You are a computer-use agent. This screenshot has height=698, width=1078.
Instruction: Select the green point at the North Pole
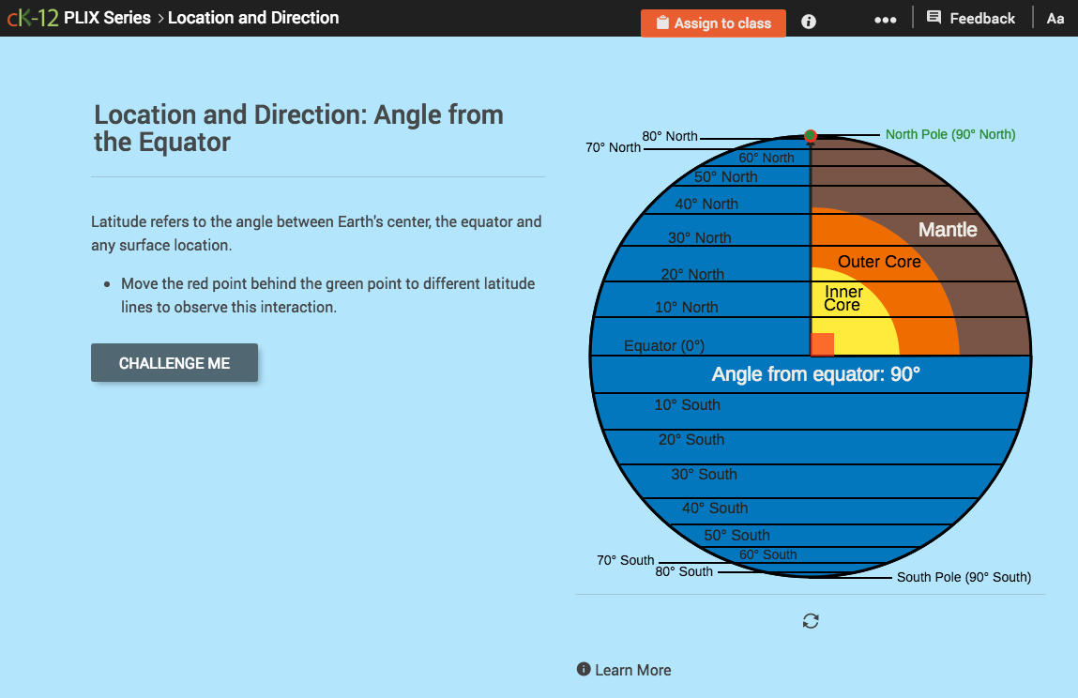[x=810, y=135]
